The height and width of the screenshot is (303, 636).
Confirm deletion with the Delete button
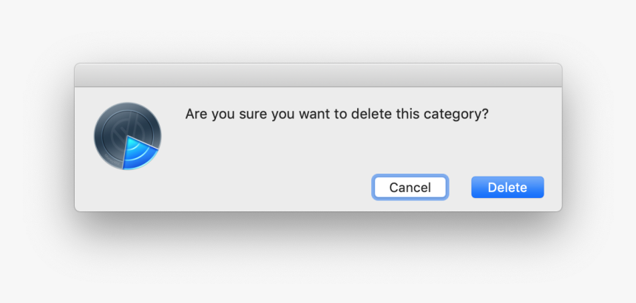507,187
